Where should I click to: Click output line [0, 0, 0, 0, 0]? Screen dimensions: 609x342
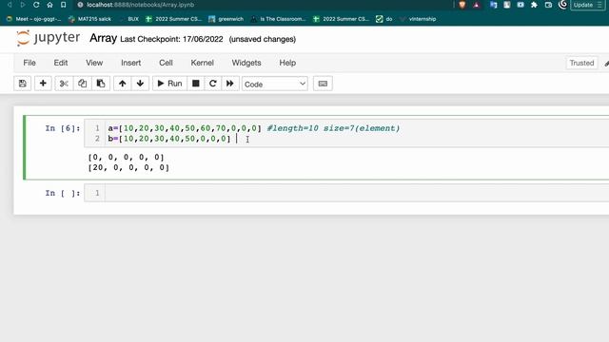(127, 157)
